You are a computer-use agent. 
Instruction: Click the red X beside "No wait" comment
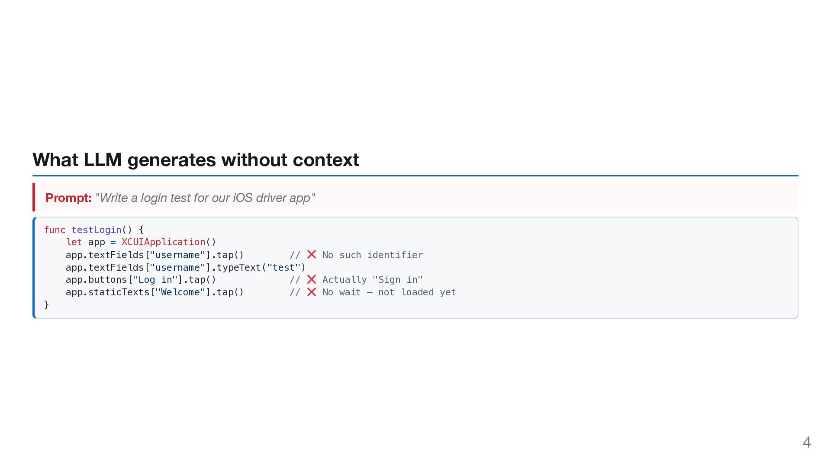tap(312, 292)
